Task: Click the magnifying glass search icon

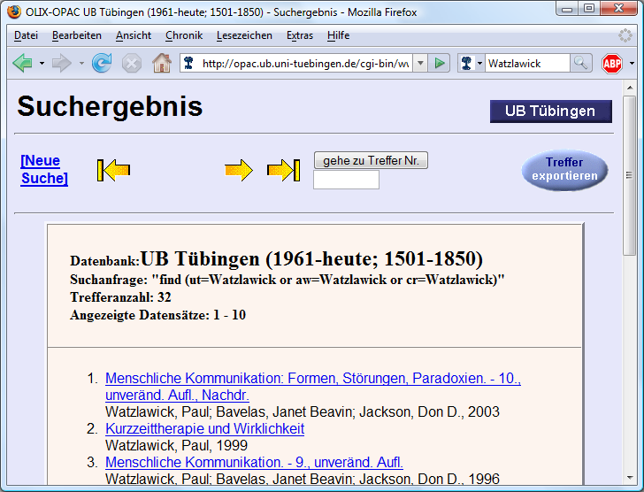Action: (580, 63)
